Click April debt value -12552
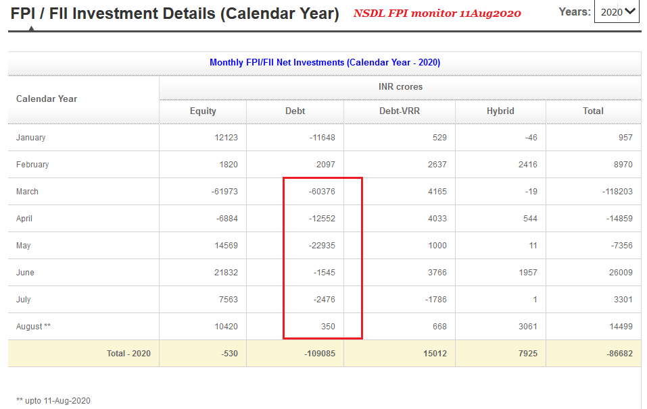647x409 pixels. coord(322,219)
